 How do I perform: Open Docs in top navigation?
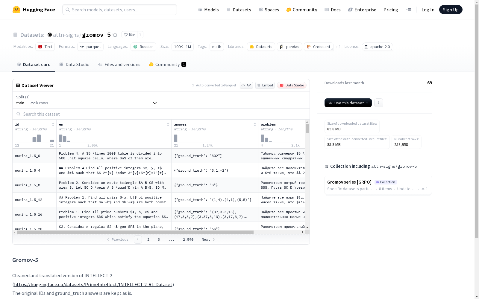332,10
